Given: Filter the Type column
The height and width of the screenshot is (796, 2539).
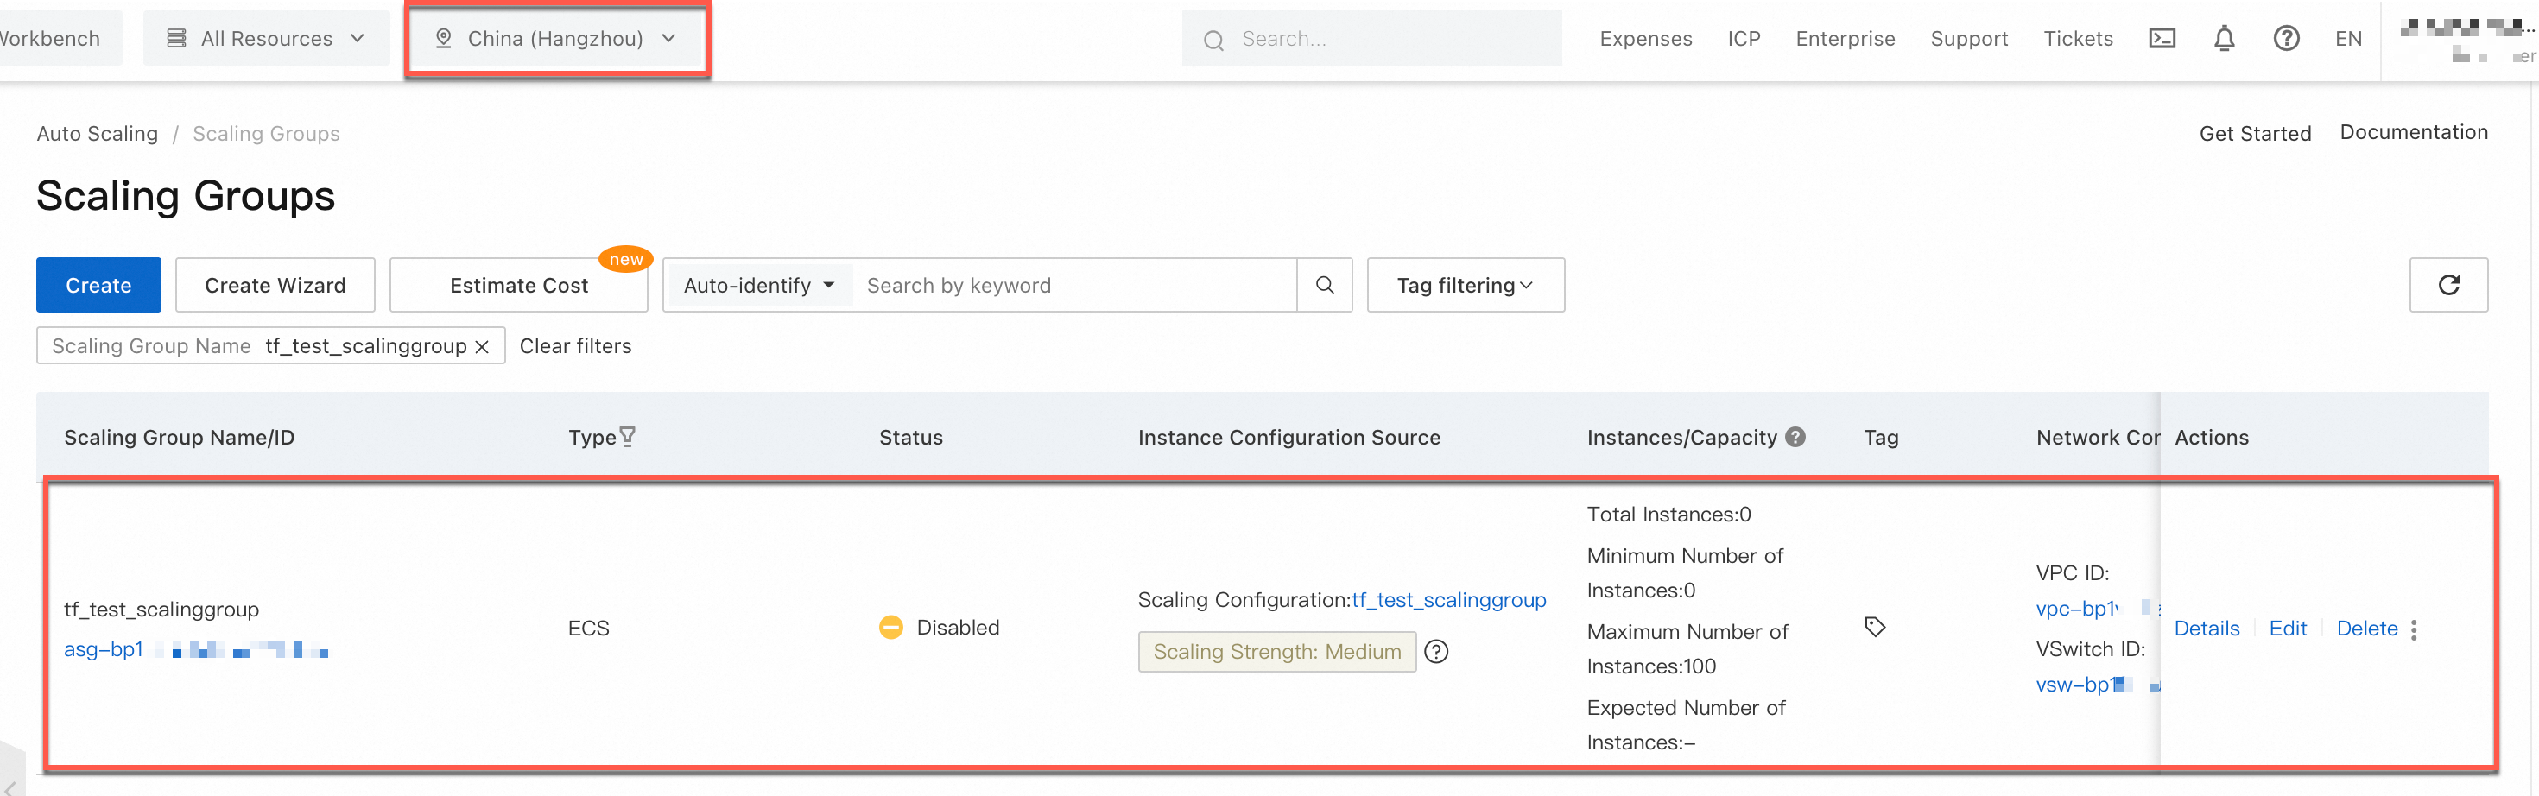Looking at the screenshot, I should coord(628,437).
